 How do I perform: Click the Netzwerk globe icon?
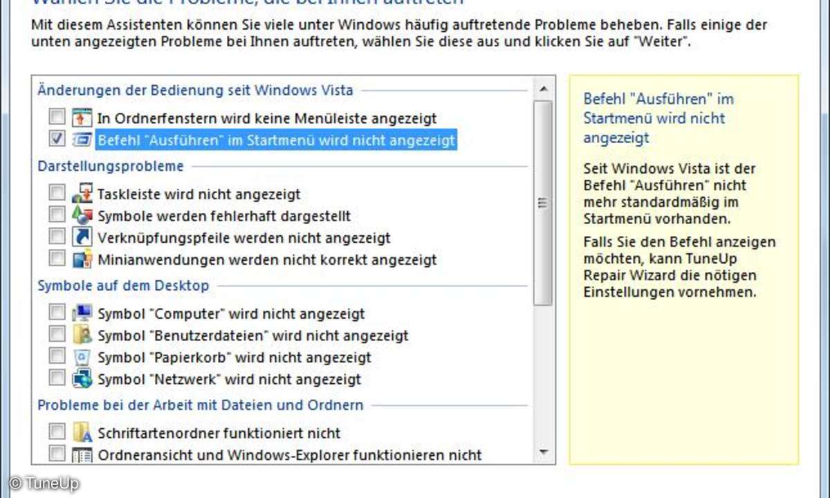point(82,379)
